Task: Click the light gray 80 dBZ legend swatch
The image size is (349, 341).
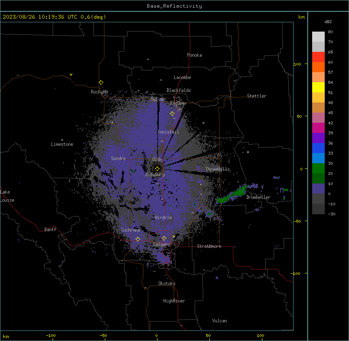Action: 318,37
